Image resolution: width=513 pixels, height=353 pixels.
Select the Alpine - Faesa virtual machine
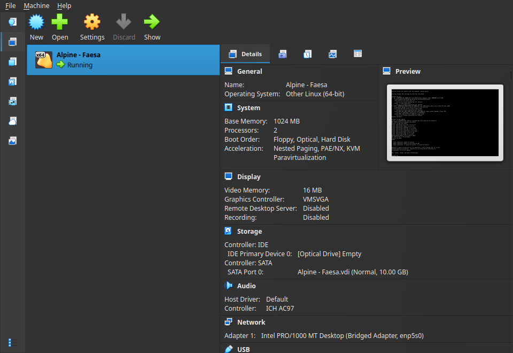click(x=123, y=60)
